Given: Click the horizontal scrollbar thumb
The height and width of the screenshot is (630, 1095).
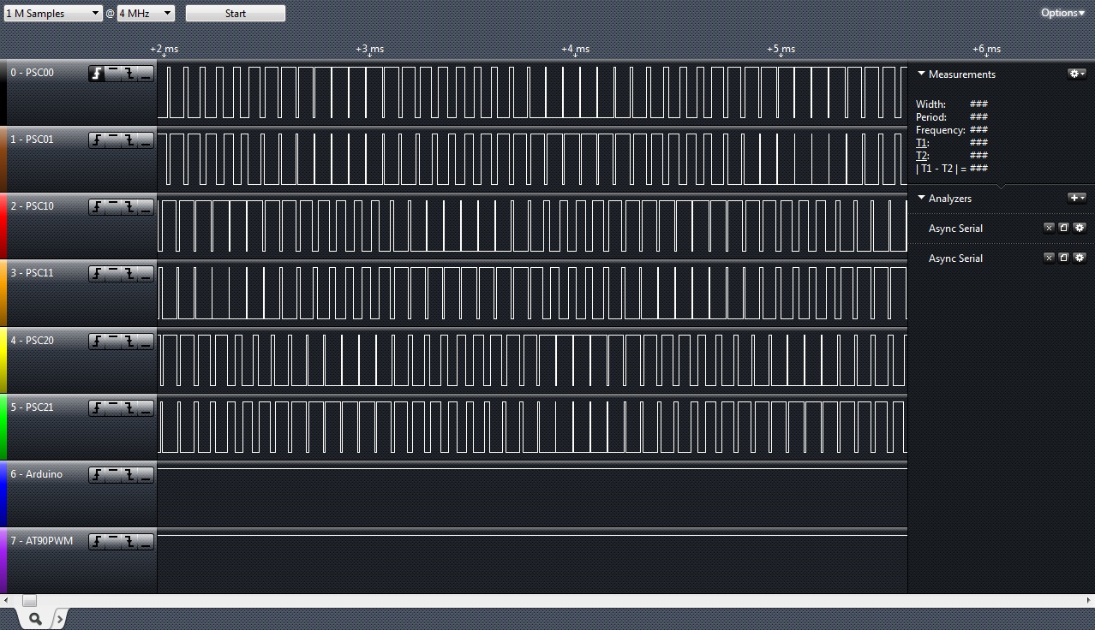Looking at the screenshot, I should (29, 600).
